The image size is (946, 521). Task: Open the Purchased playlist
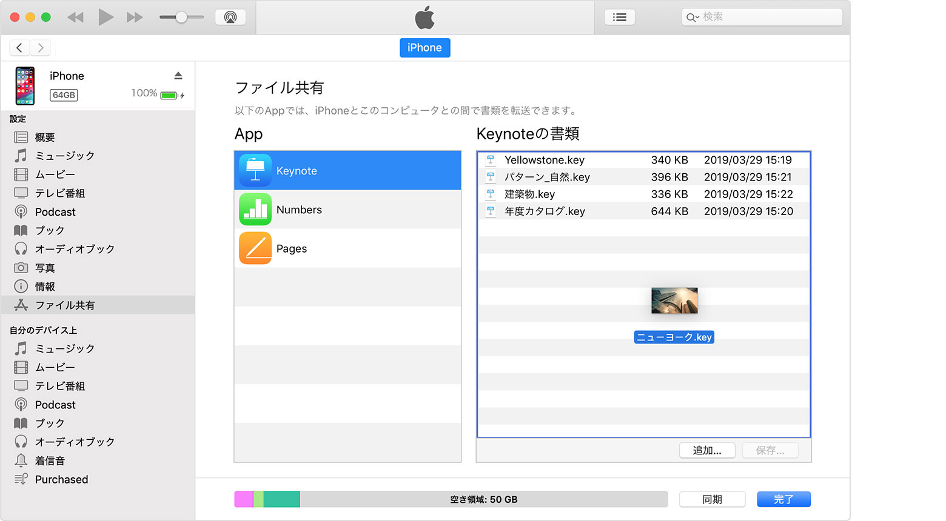coord(98,479)
